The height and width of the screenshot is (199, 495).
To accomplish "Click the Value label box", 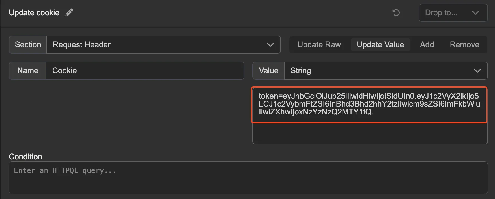I will [x=268, y=71].
